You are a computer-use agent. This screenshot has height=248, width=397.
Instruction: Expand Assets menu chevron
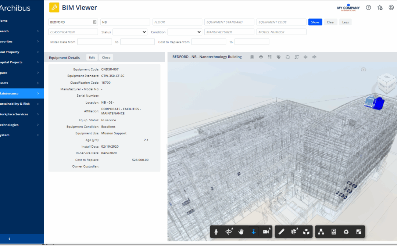38,83
